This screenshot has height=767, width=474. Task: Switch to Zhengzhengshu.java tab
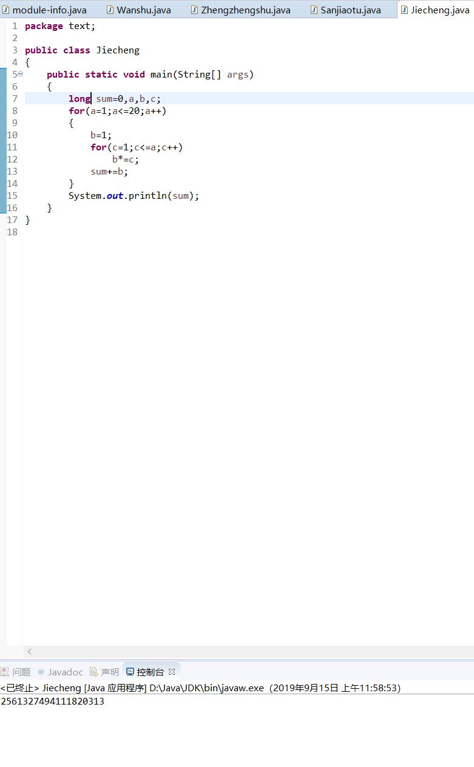pos(241,10)
